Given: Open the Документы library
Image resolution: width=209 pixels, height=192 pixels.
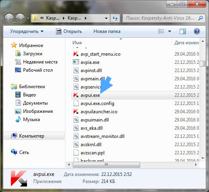Looking at the screenshot, I should tap(31, 103).
